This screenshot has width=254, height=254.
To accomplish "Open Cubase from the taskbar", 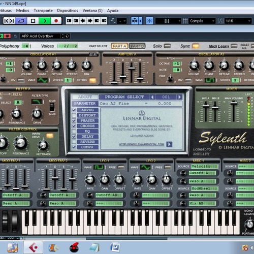I will click(33, 247).
